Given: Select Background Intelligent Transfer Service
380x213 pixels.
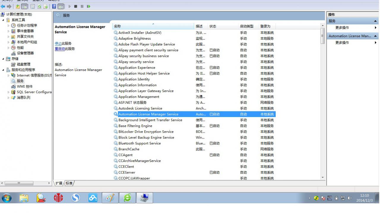Looking at the screenshot, I should coord(194,120).
